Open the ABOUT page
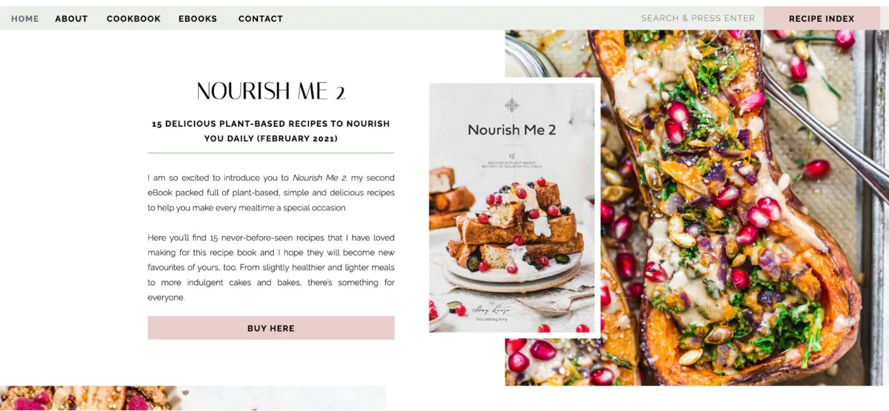 [x=71, y=19]
